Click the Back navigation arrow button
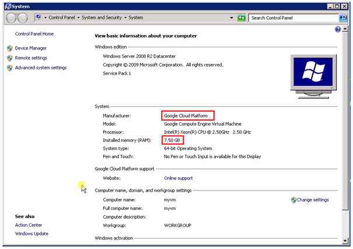This screenshot has height=249, width=353. click(x=11, y=17)
